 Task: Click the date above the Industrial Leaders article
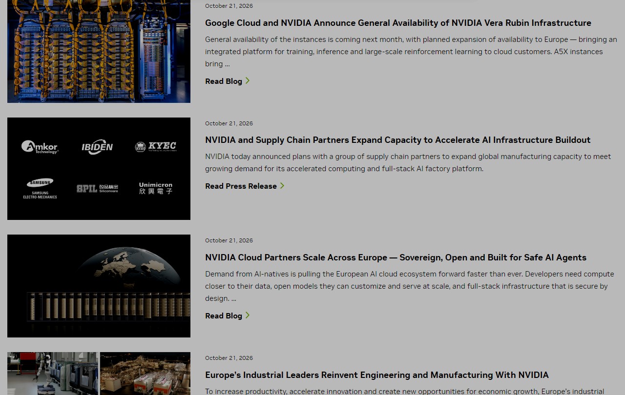click(x=229, y=358)
